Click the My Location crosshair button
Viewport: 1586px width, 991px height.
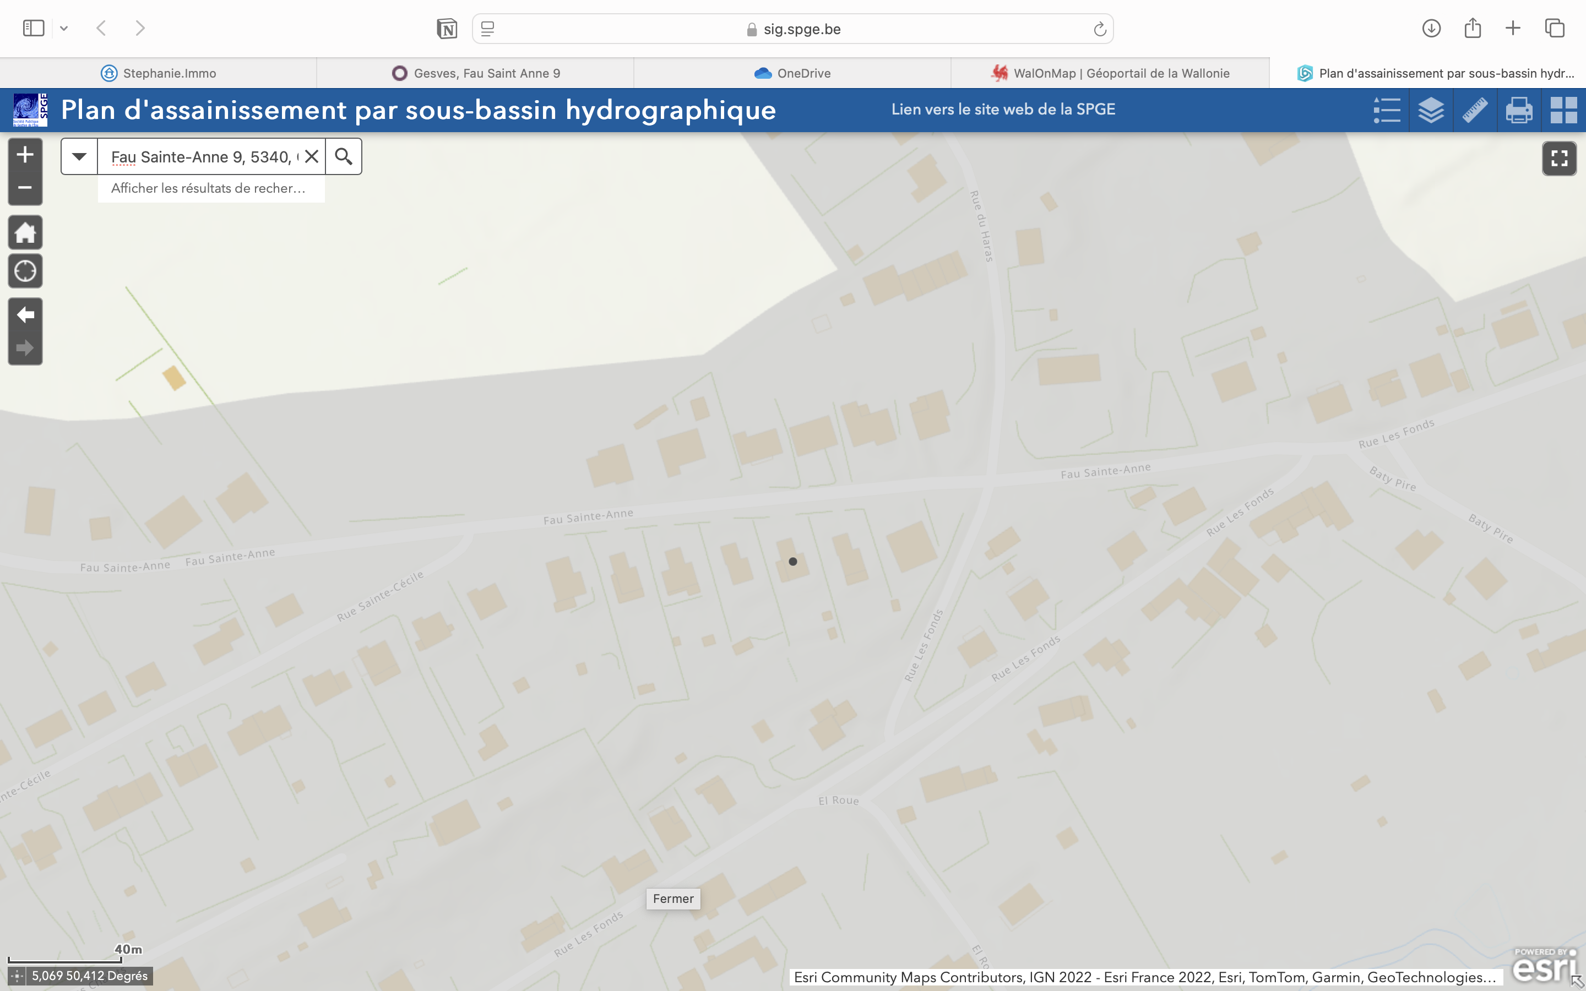[x=25, y=271]
